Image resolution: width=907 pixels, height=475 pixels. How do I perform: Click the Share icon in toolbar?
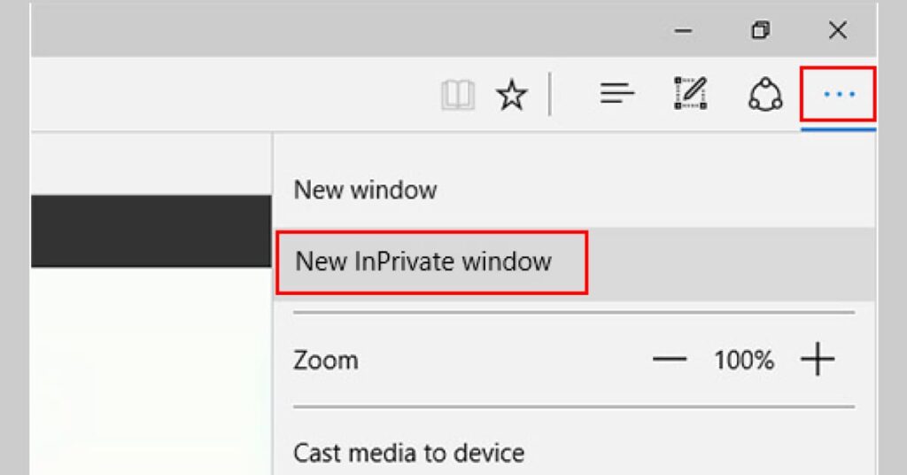[x=765, y=94]
